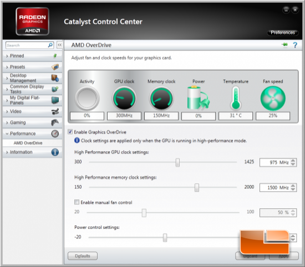Open help with the question mark icon
This screenshot has width=305, height=267.
click(x=295, y=45)
